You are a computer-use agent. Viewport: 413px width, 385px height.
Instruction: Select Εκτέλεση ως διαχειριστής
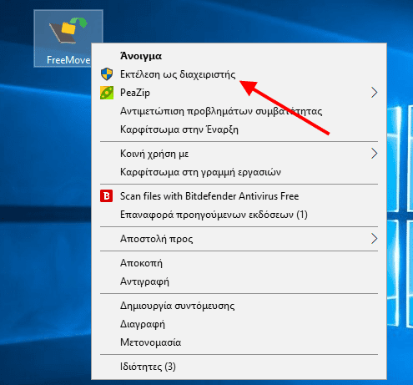click(239, 74)
